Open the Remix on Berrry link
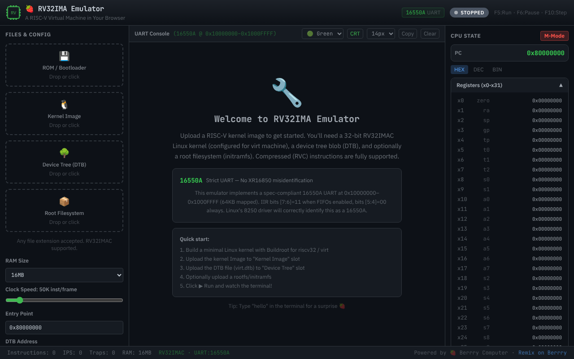 (x=543, y=353)
